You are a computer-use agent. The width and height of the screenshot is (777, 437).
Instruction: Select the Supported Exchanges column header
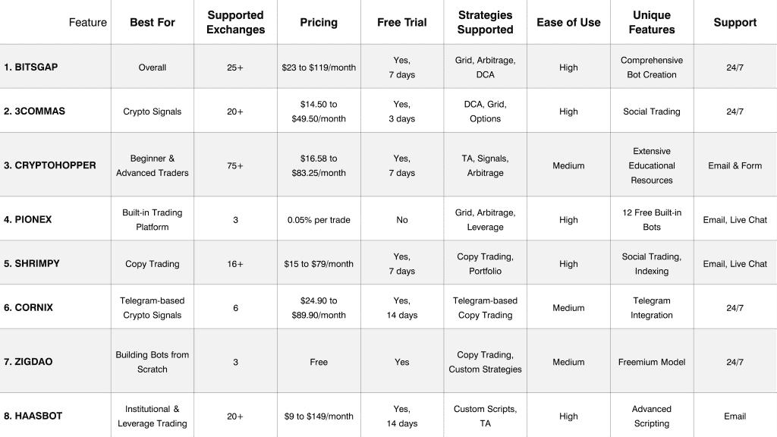235,23
